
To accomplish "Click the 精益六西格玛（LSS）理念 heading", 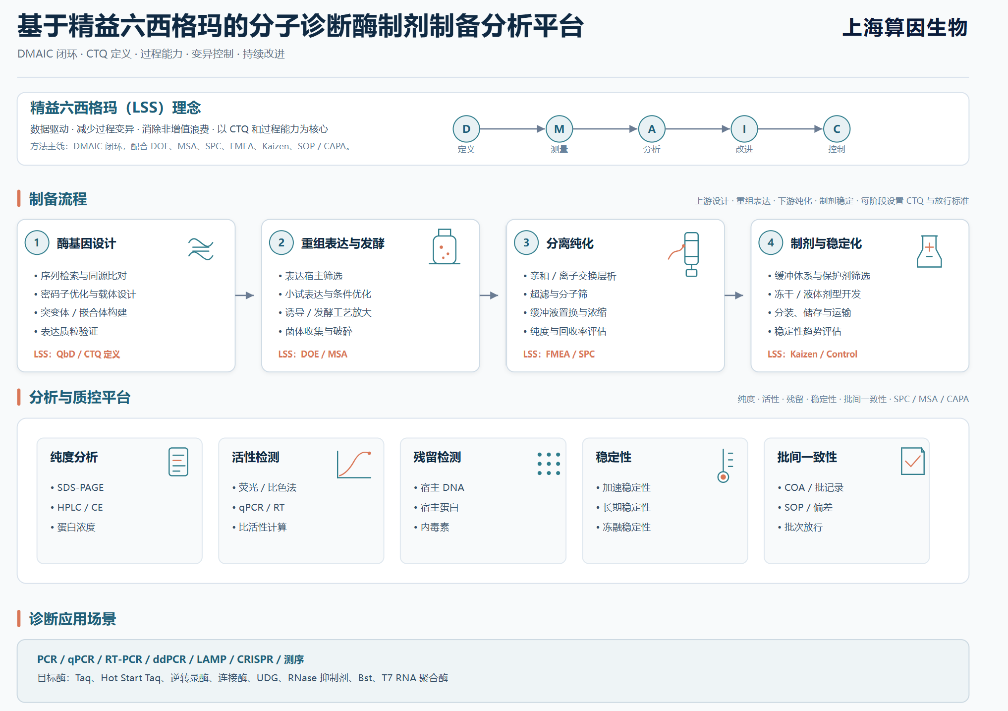I will tap(115, 108).
